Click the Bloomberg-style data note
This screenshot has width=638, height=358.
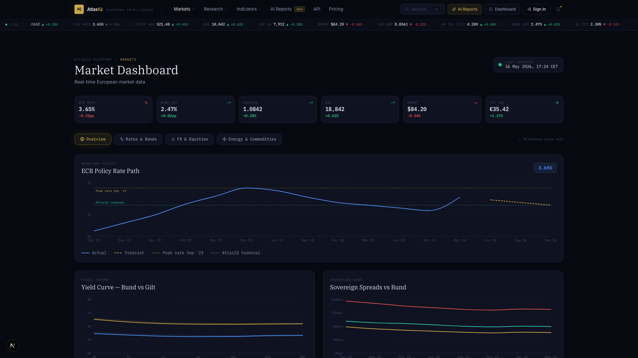(541, 139)
